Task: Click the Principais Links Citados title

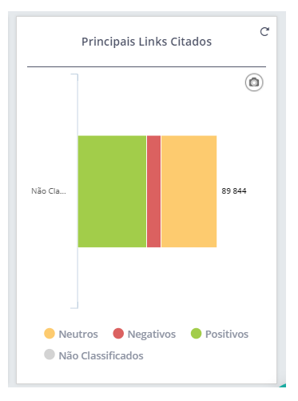Action: [x=146, y=42]
